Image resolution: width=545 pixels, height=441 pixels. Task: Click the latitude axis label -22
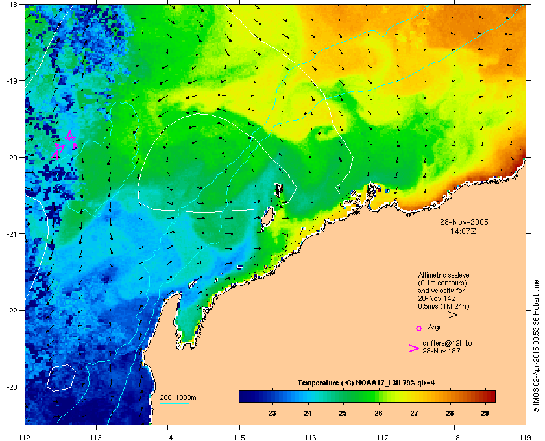[x=12, y=311]
